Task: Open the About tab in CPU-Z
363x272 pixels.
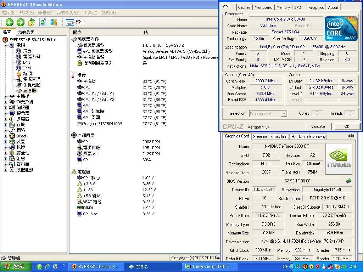Action: [333, 7]
